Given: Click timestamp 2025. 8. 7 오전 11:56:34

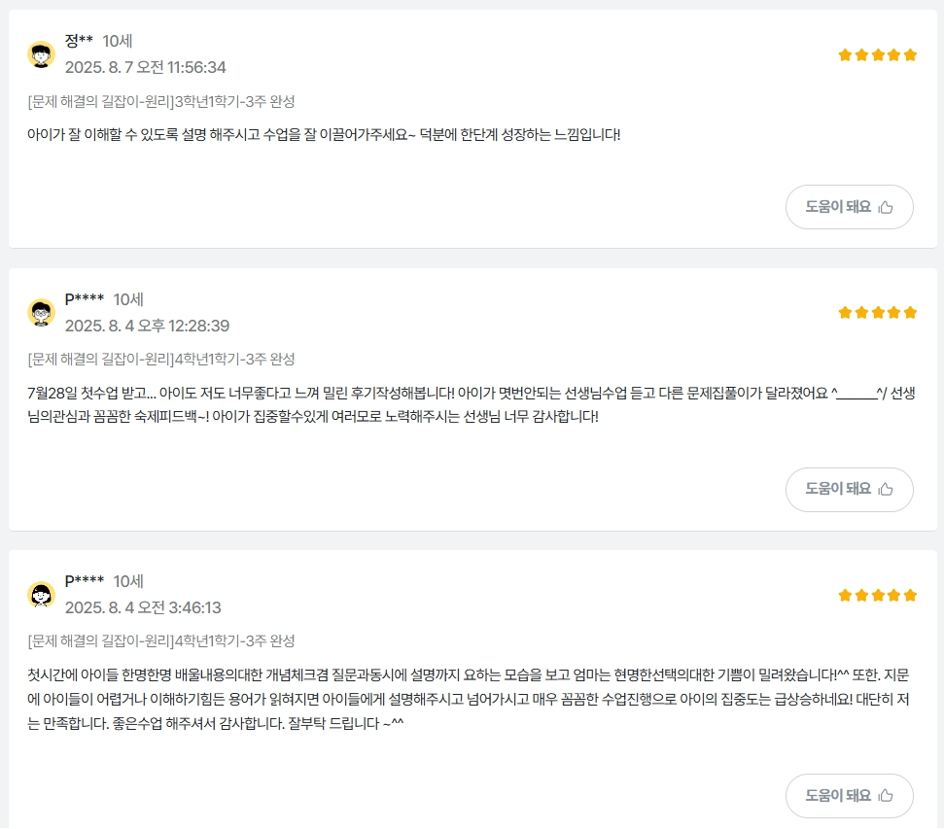Looking at the screenshot, I should point(145,67).
